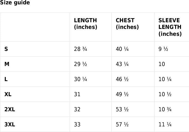The height and width of the screenshot is (132, 189).
Task: Select the 33 length cell
Action: [x=77, y=125]
